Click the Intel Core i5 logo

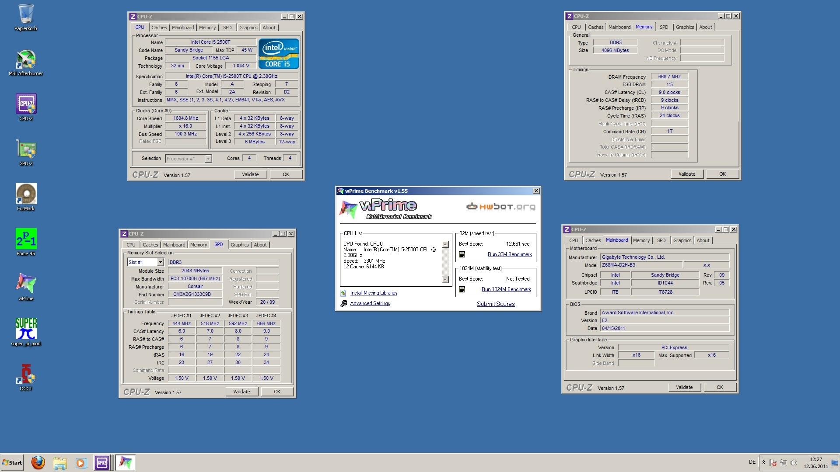click(279, 54)
